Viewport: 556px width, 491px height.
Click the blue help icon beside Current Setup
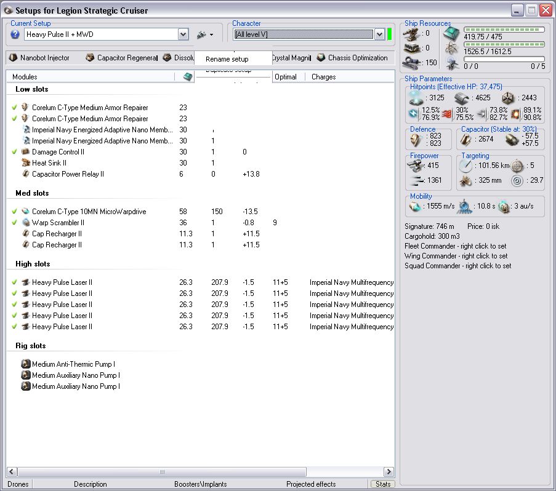click(x=15, y=35)
